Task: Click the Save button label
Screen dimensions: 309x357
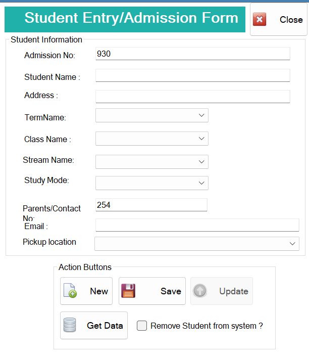Action: [x=171, y=291]
